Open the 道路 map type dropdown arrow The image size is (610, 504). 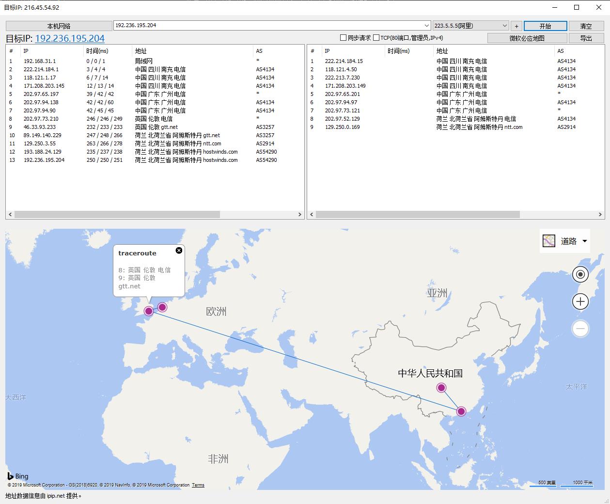coord(584,241)
